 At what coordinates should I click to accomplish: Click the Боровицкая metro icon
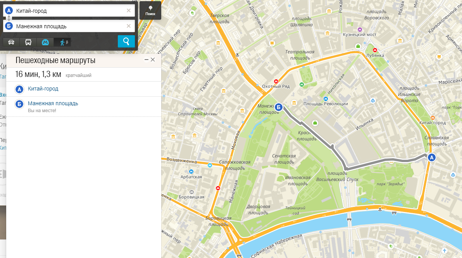tap(191, 192)
